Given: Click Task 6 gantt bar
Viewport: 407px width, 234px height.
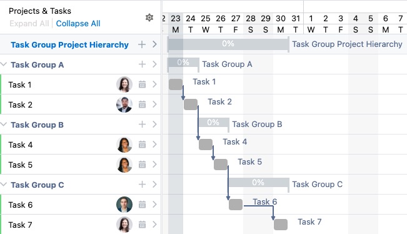Looking at the screenshot, I should 236,205.
